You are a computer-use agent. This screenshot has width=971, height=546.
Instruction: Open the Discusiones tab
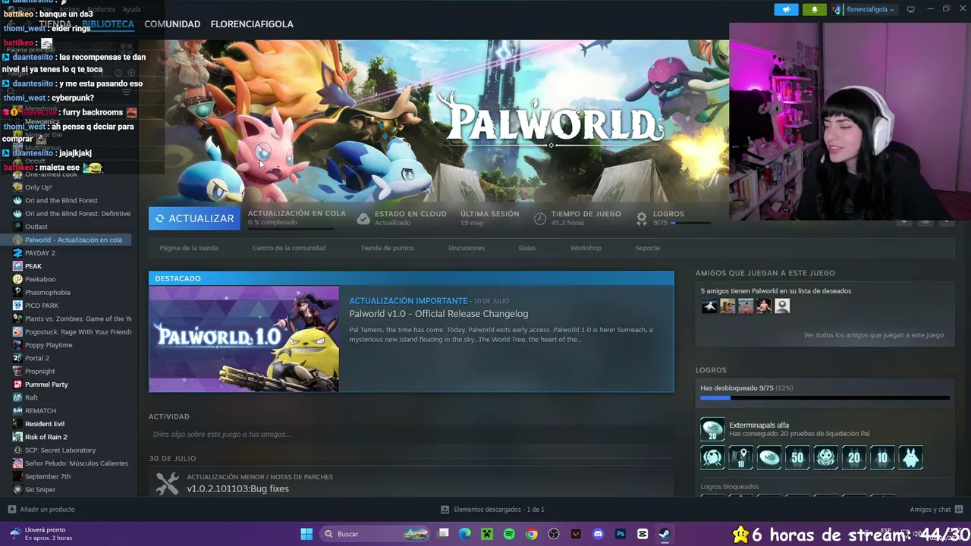click(467, 248)
